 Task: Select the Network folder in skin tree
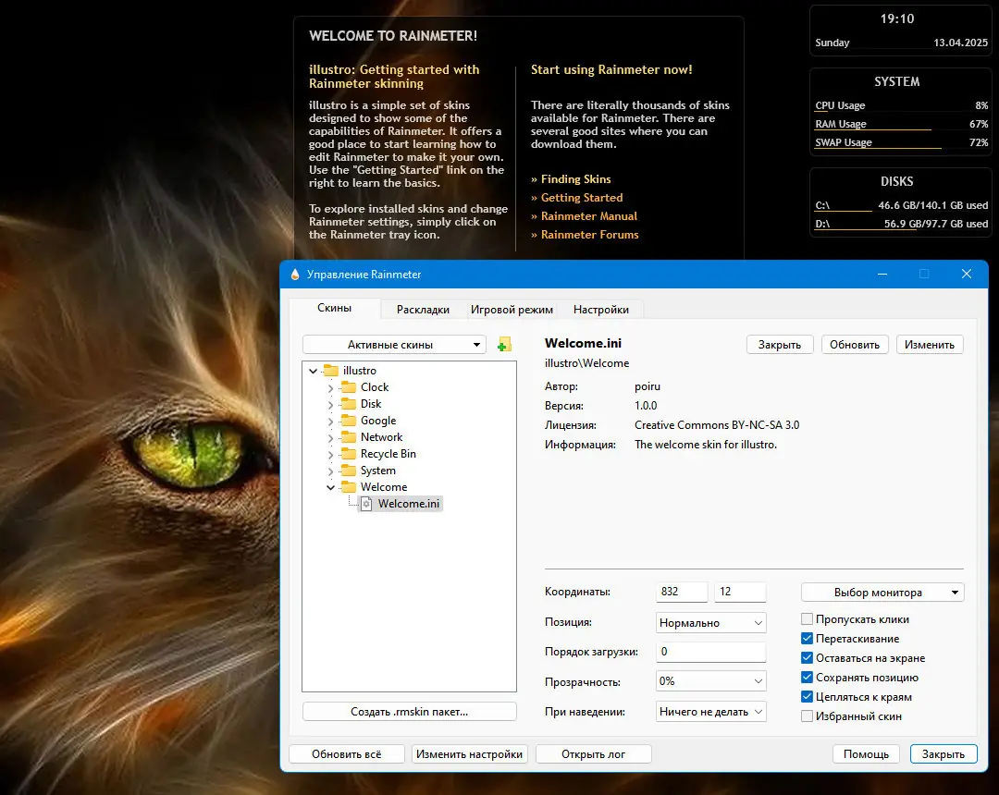[x=381, y=437]
